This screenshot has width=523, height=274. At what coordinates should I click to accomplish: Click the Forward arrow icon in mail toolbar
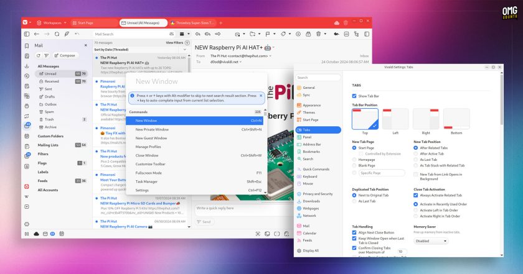[218, 34]
